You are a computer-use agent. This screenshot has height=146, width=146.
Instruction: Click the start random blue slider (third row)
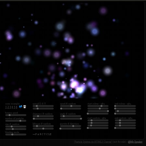[x=98, y=126]
